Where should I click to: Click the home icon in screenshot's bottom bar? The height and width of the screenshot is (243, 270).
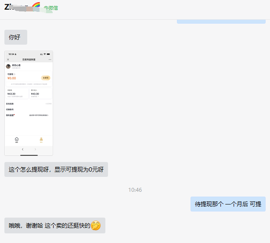[x=17, y=139]
